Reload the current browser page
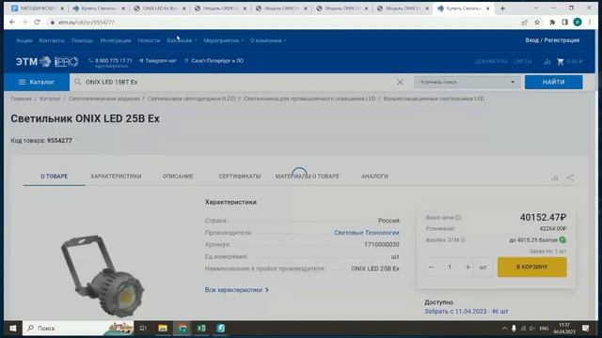 click(37, 23)
